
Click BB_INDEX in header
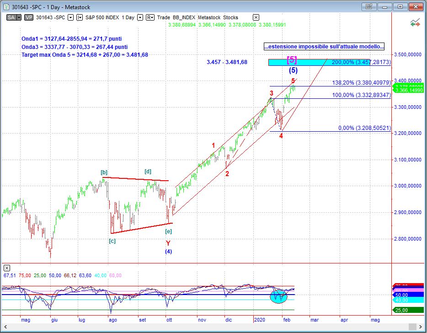coord(184,17)
